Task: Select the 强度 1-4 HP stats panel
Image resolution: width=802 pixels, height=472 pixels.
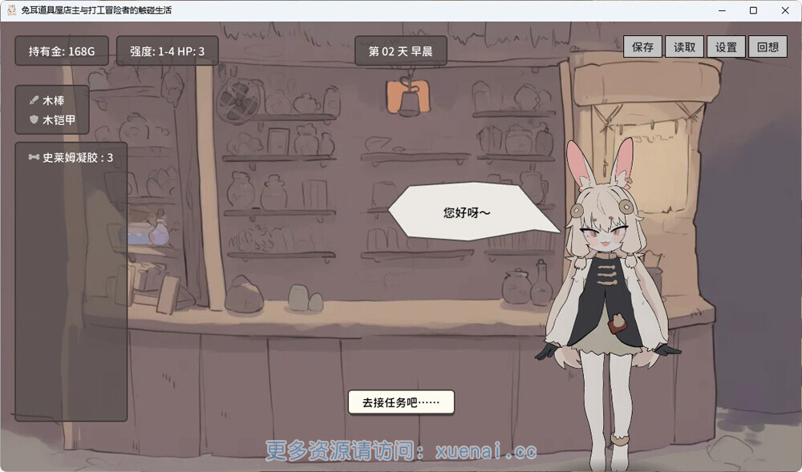Action: tap(168, 51)
